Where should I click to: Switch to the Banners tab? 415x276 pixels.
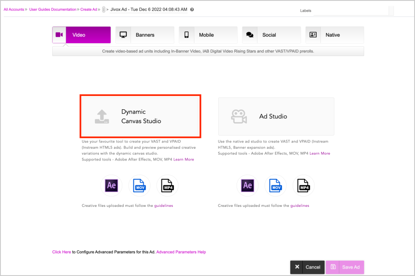tap(145, 35)
